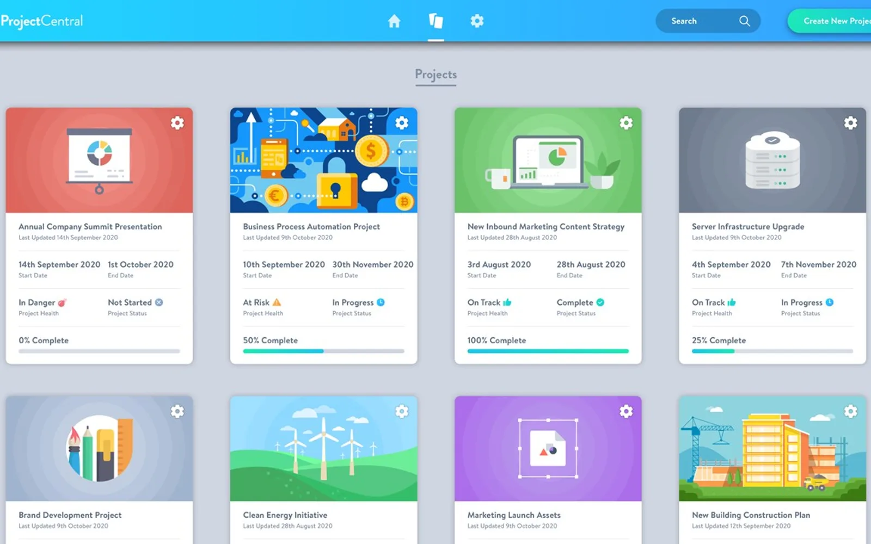Open New Inbound Marketing Content Strategy title

point(546,227)
